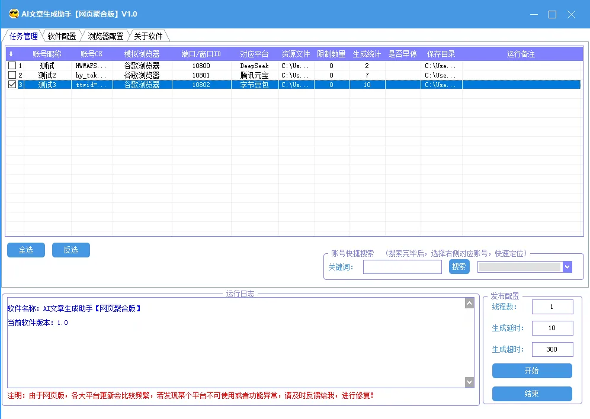Expand the account quick-locate dropdown arrow
This screenshot has height=419, width=590.
pos(567,267)
